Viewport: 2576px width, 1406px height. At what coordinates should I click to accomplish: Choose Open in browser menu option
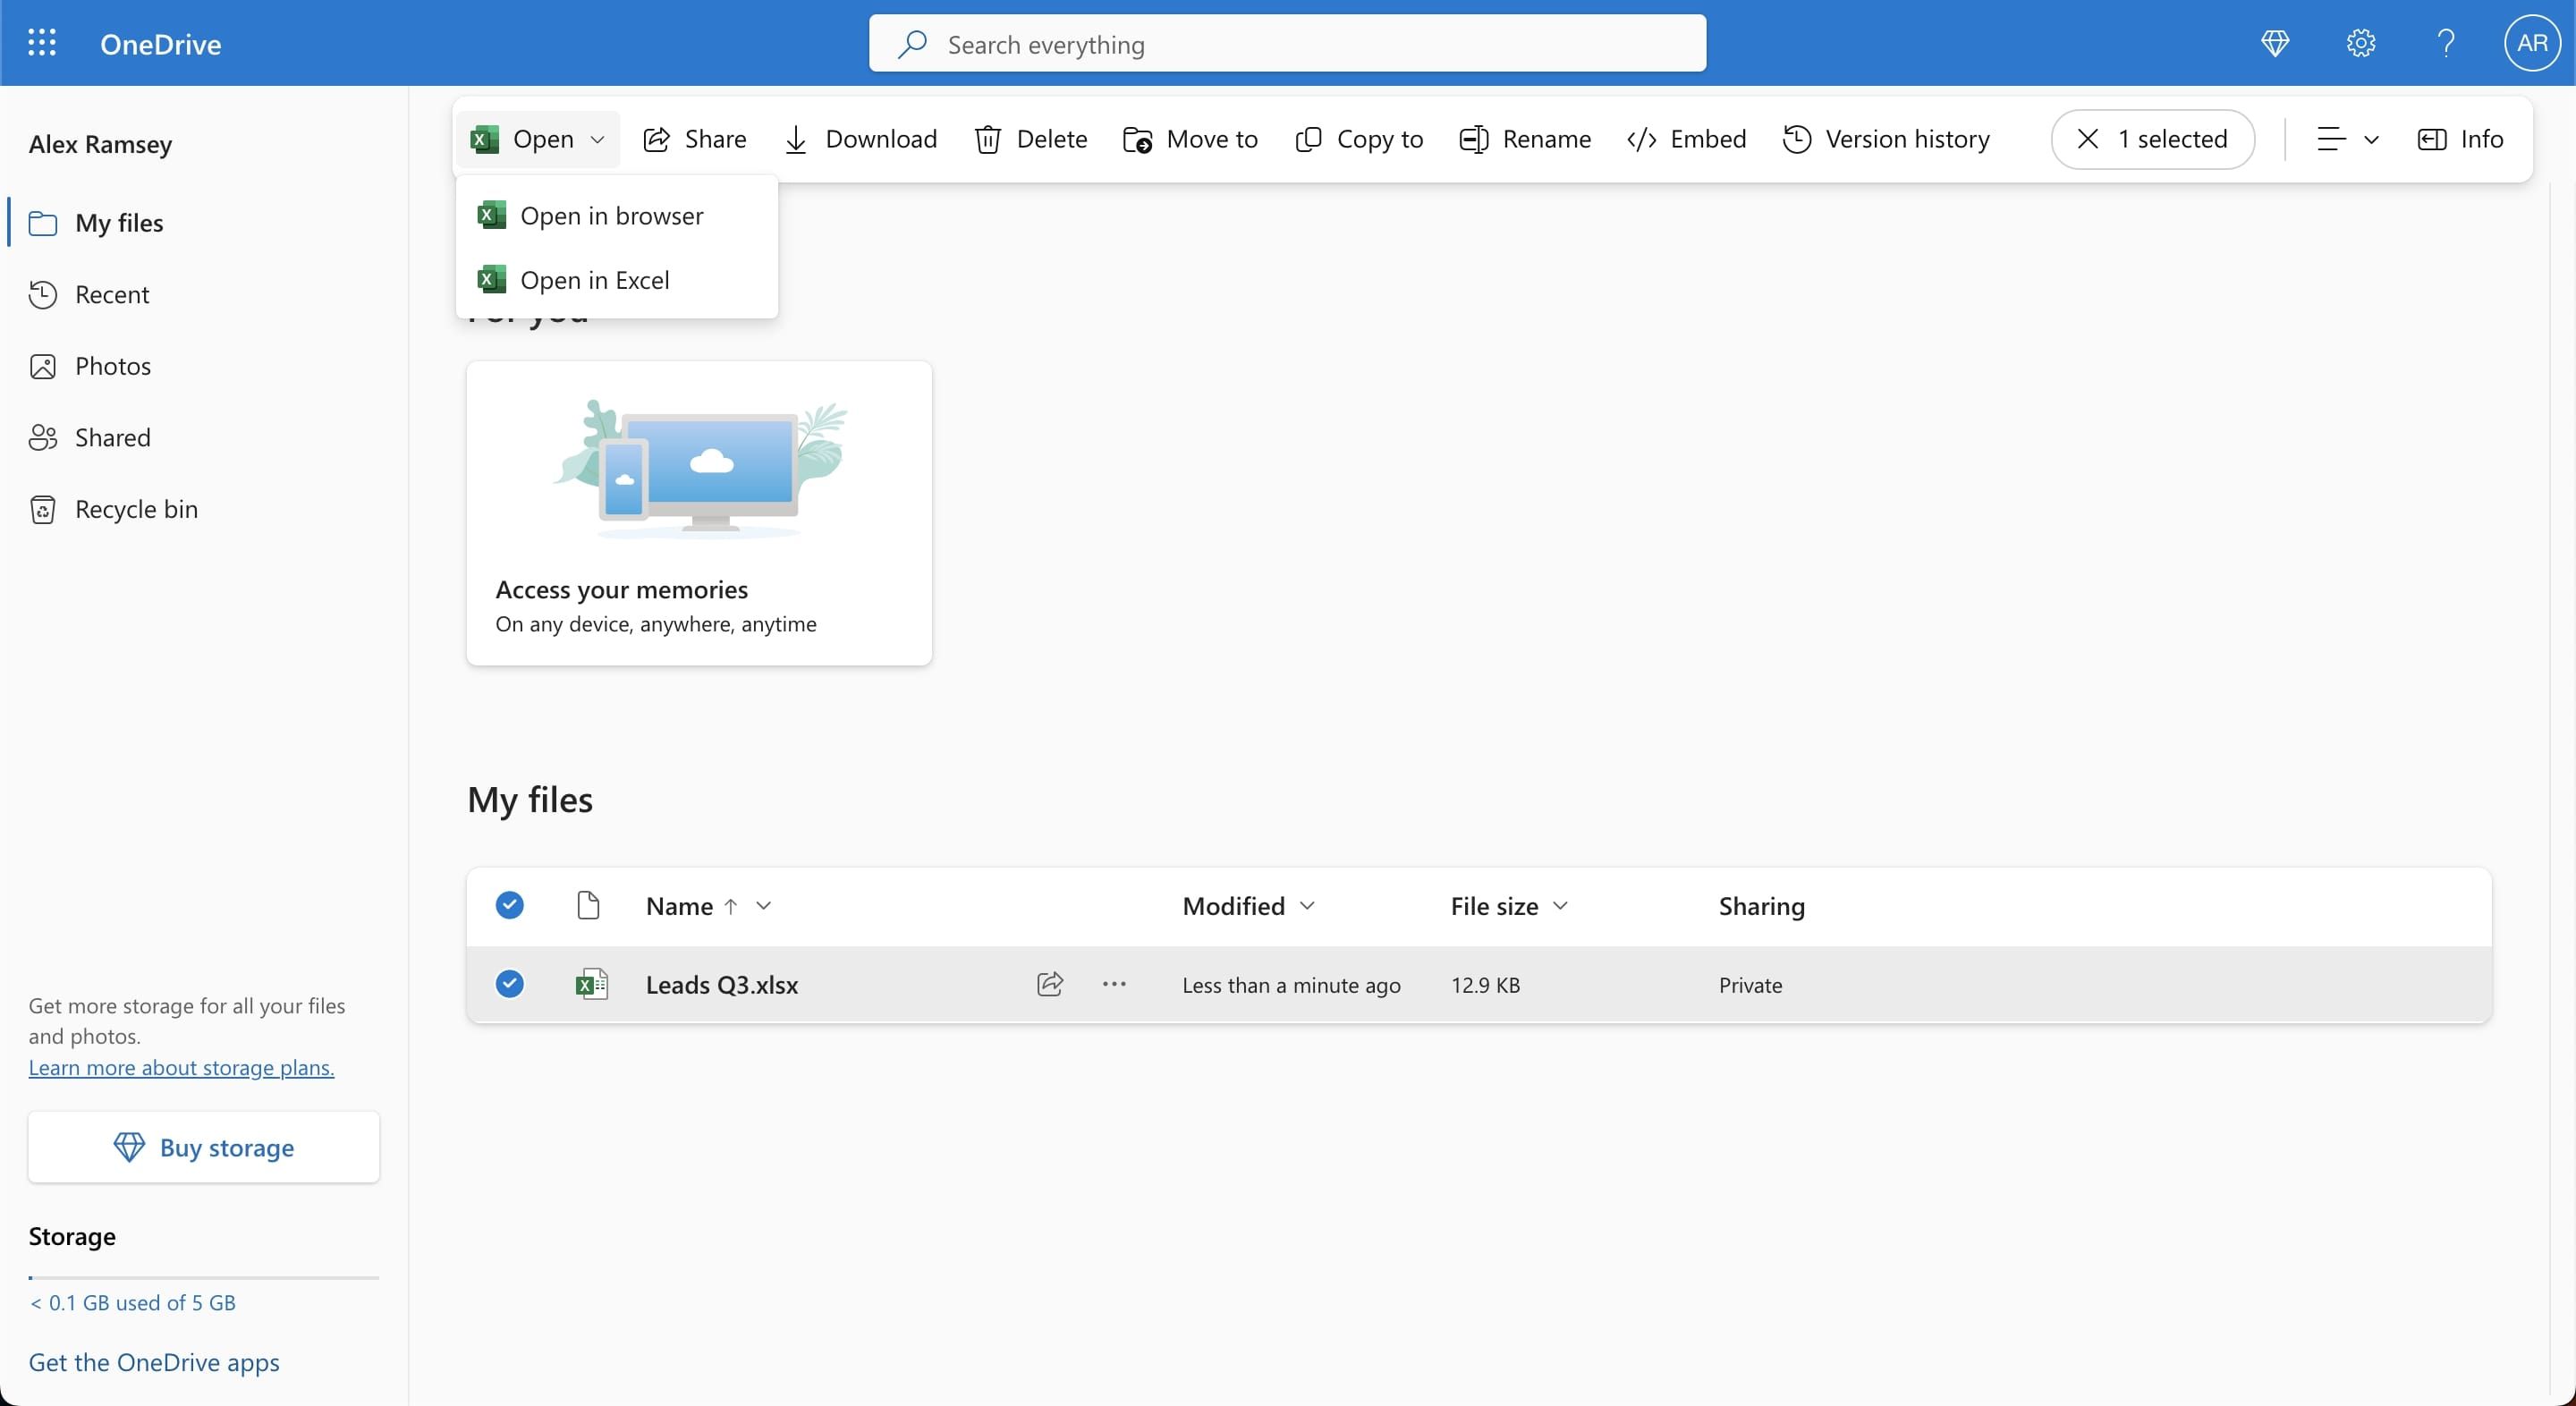click(x=611, y=216)
